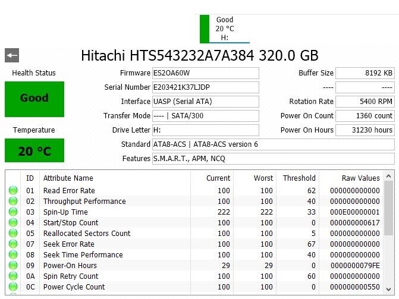Click the Health Status label
The height and width of the screenshot is (299, 399).
34,73
